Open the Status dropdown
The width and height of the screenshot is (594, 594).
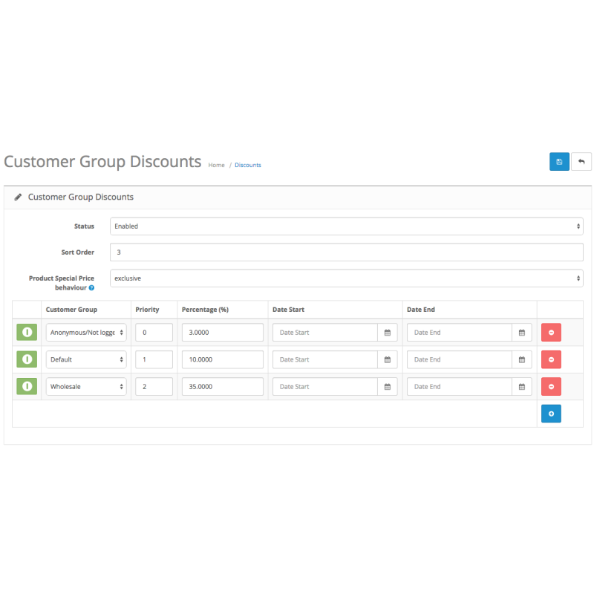(346, 226)
